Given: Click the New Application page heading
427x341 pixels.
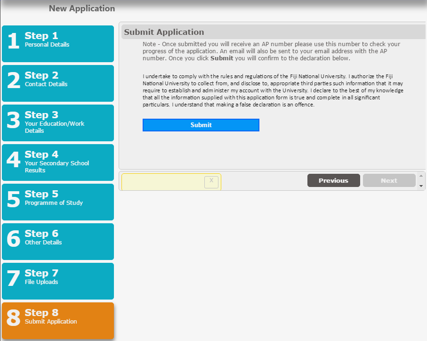Looking at the screenshot, I should 82,8.
